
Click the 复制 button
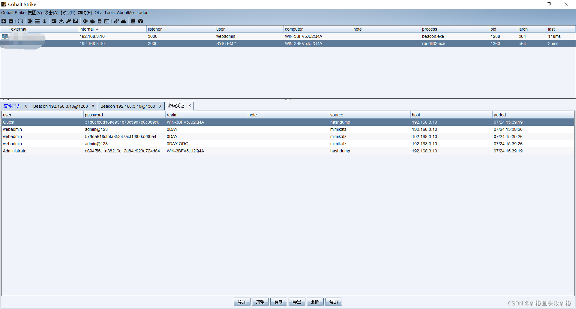click(x=278, y=302)
